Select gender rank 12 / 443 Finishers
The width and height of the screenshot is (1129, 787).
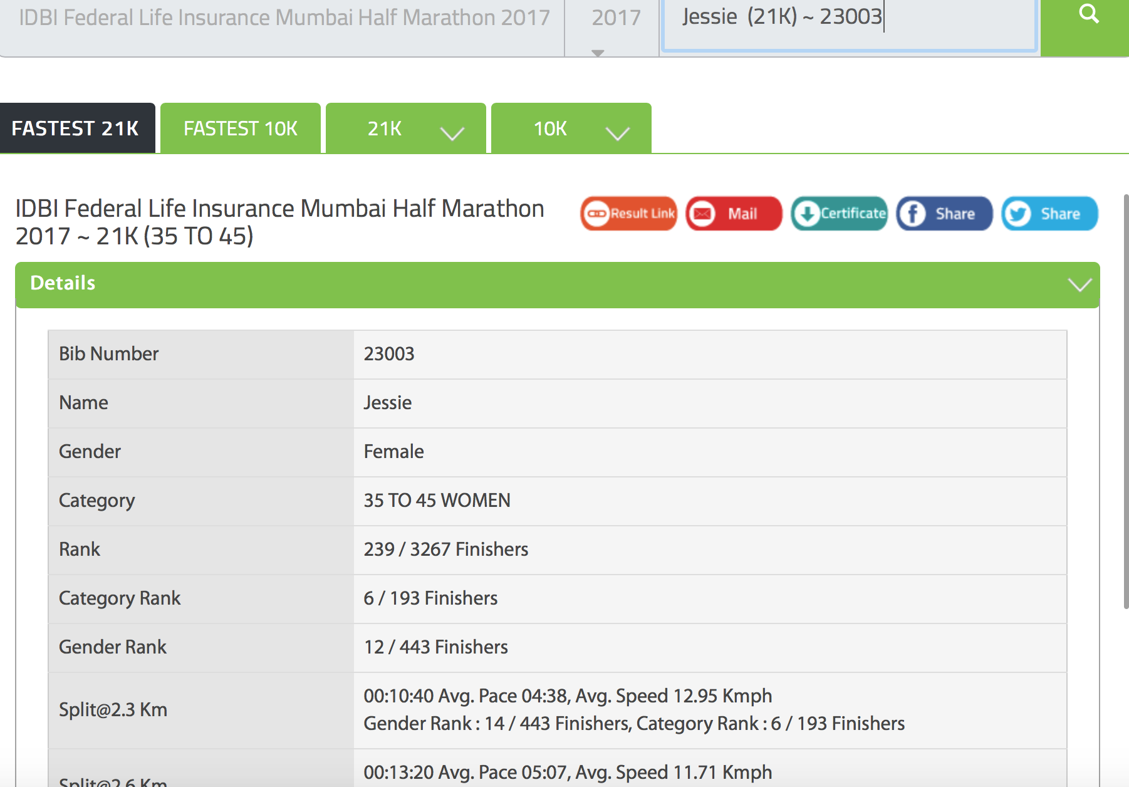(435, 647)
